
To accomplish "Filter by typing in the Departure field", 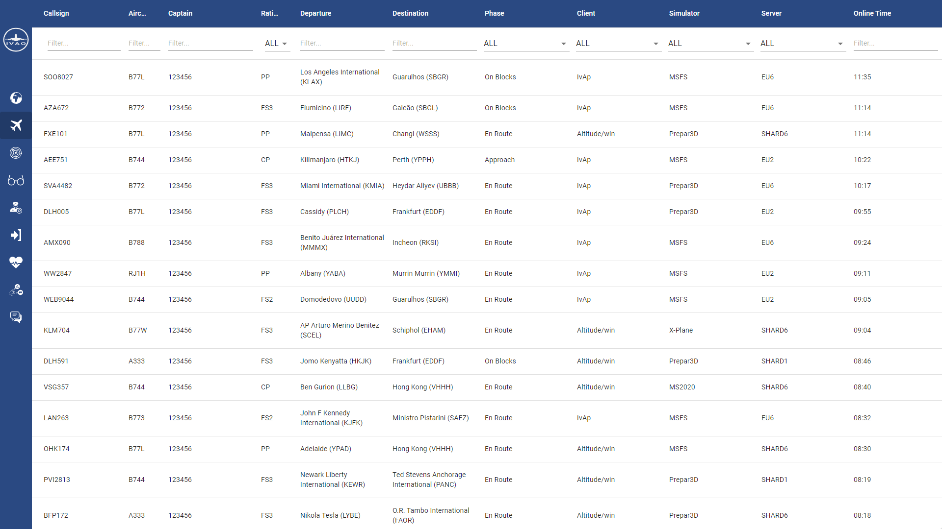I will point(341,43).
